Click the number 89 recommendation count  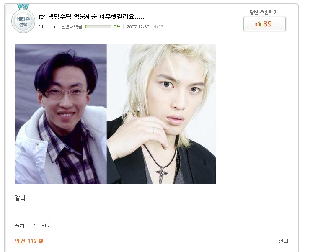point(267,24)
